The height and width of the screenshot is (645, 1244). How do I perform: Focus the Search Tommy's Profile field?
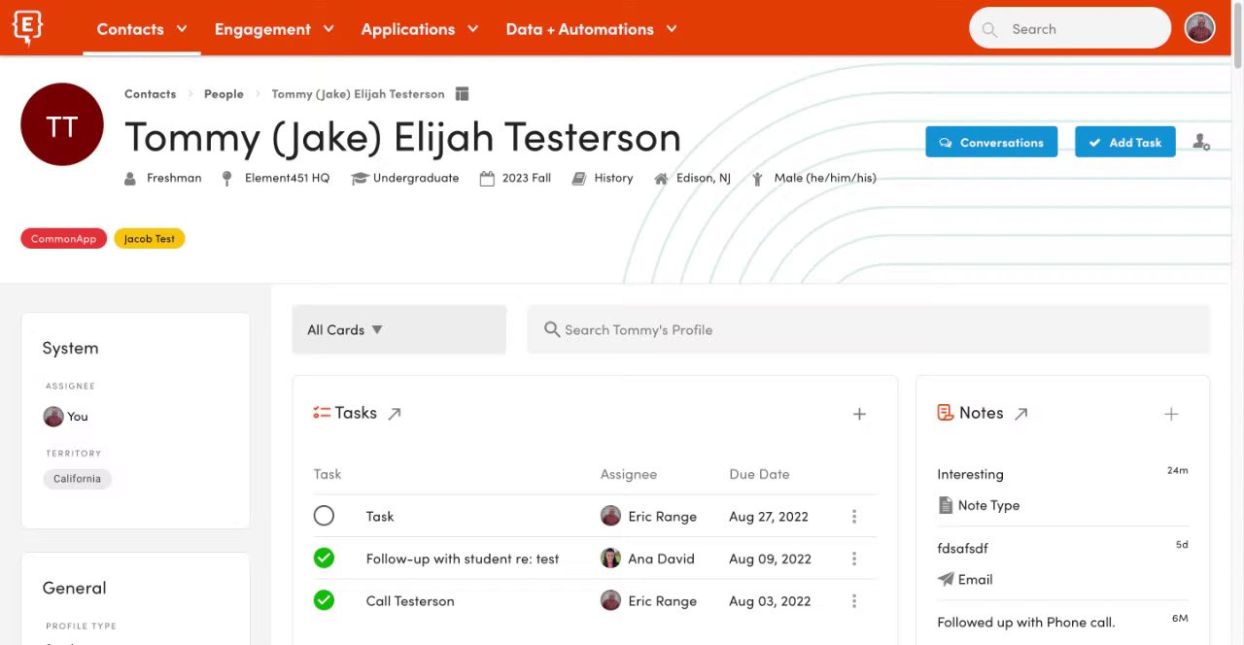[x=869, y=330]
